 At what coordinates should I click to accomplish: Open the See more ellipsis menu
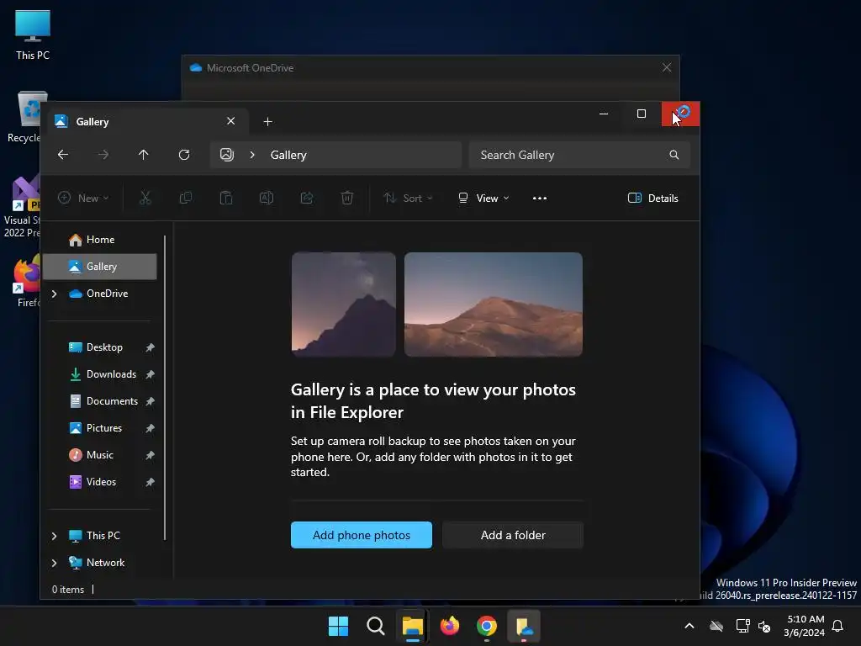(540, 199)
